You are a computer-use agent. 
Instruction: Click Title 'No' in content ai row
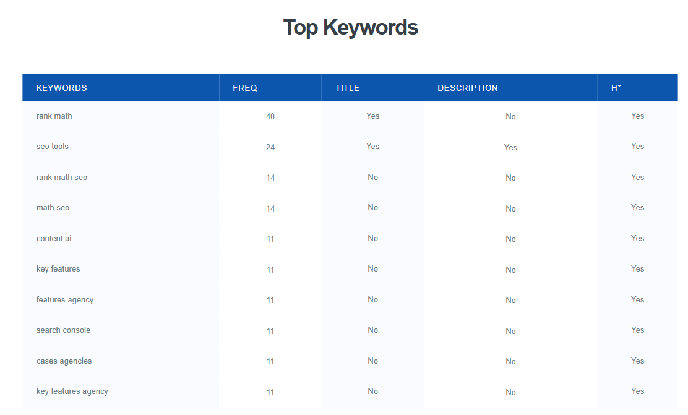point(372,239)
